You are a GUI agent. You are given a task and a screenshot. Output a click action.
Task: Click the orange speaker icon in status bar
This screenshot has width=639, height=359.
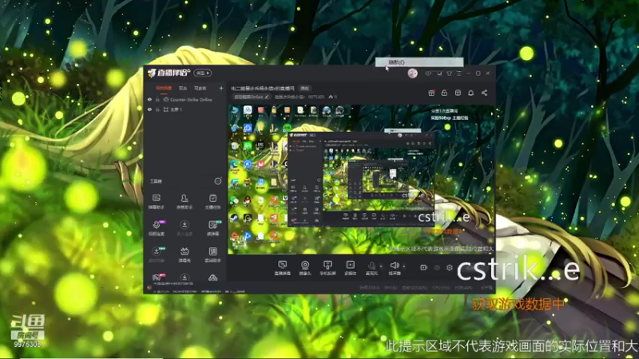149,287
